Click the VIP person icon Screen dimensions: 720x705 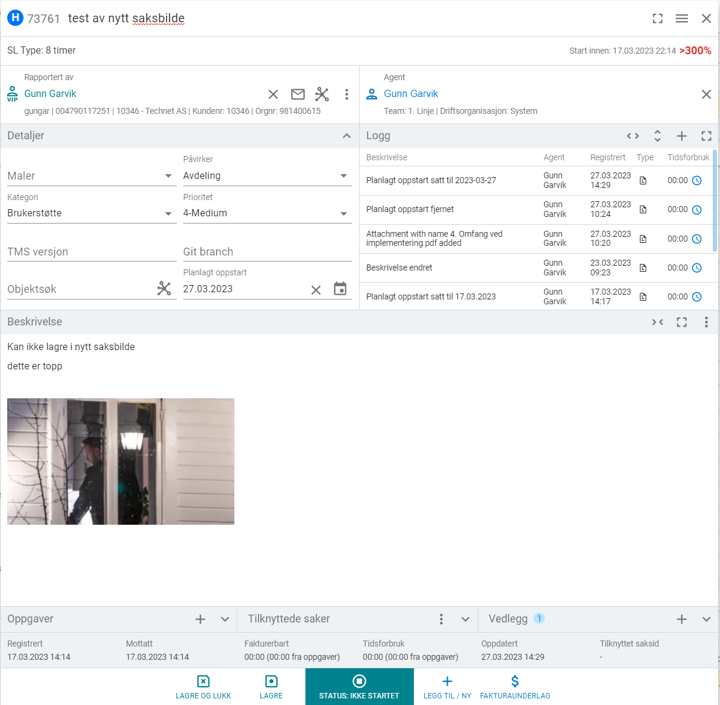tap(13, 94)
